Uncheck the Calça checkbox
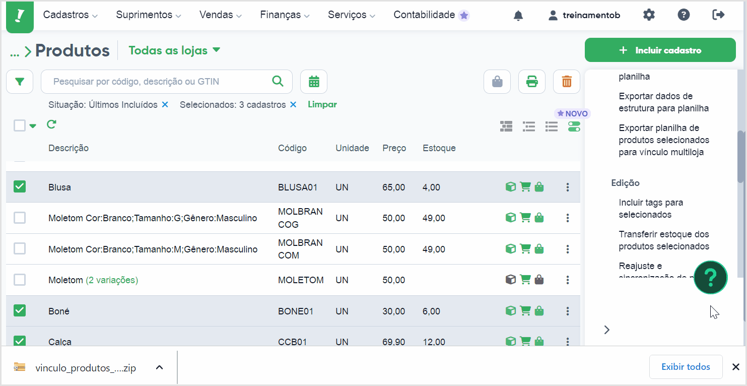This screenshot has height=386, width=747. click(x=20, y=341)
